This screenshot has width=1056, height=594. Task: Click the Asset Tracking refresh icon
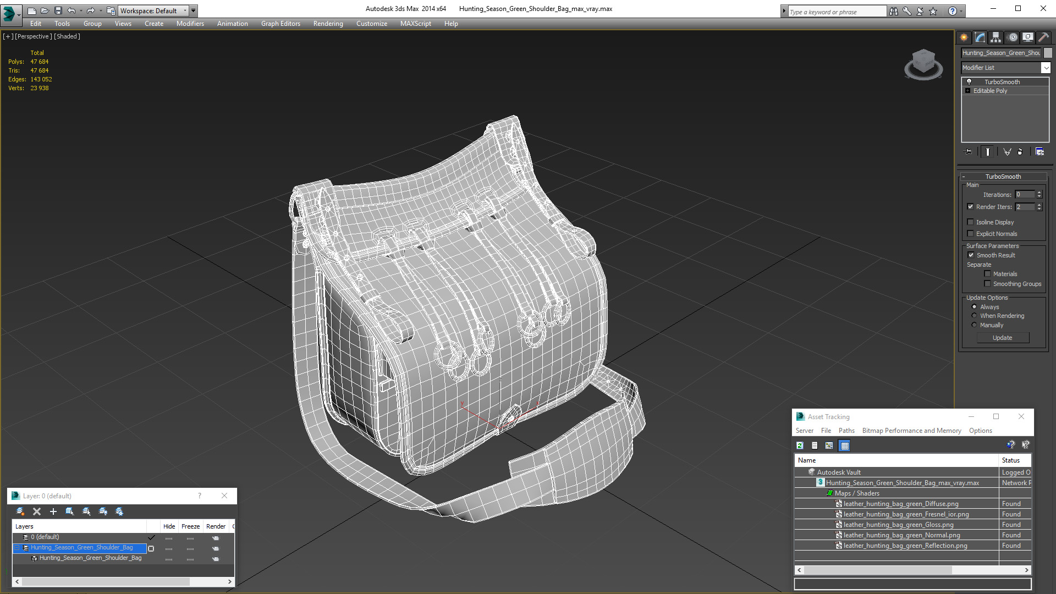800,446
